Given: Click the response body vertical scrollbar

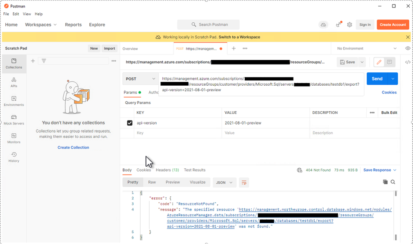Looking at the screenshot, I should (x=396, y=215).
